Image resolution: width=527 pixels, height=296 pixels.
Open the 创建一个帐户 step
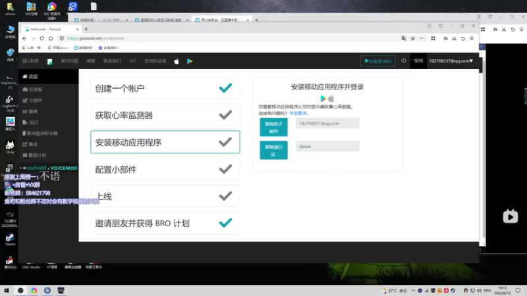click(165, 88)
